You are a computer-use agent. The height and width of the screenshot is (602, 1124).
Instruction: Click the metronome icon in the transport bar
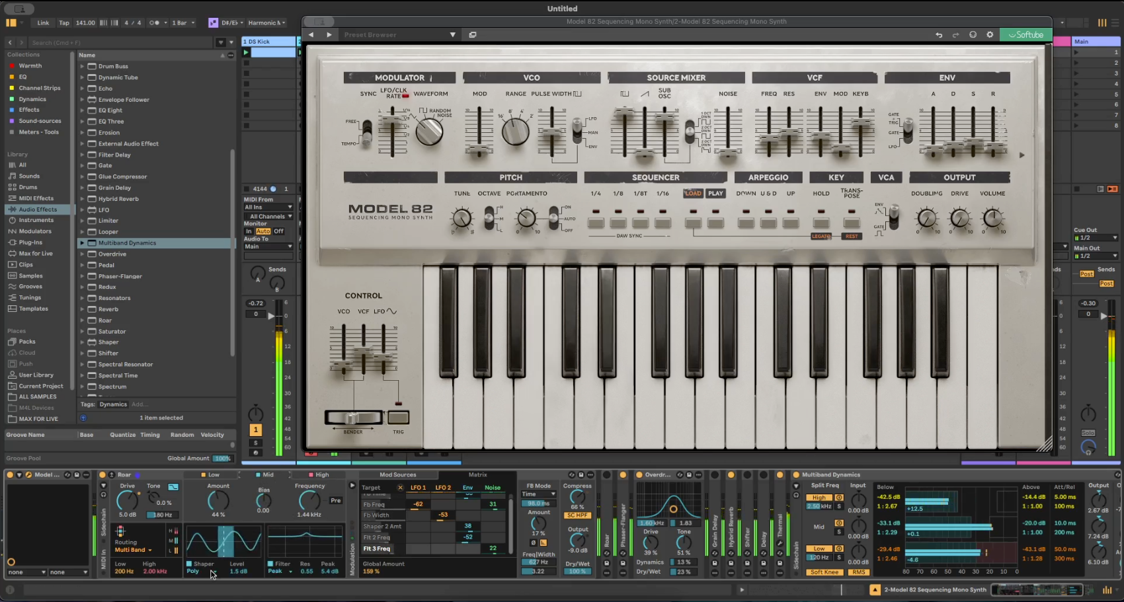(154, 22)
